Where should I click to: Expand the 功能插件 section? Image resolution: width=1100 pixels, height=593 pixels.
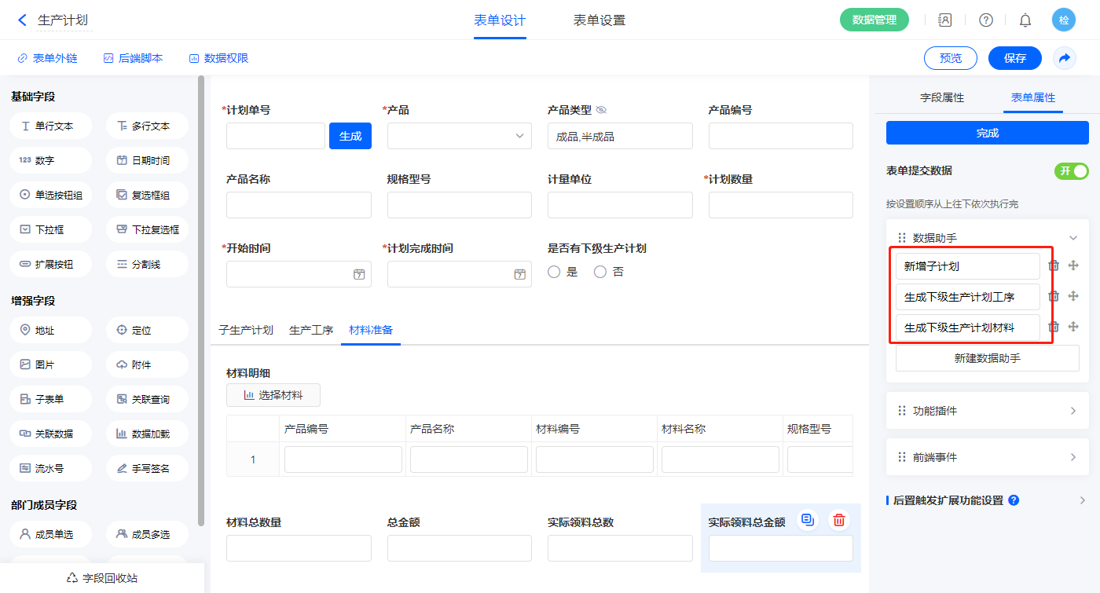(1073, 411)
